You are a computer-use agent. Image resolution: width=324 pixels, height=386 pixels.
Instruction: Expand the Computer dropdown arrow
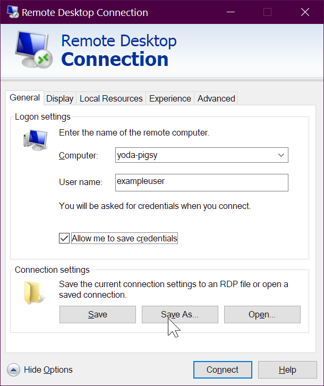281,155
